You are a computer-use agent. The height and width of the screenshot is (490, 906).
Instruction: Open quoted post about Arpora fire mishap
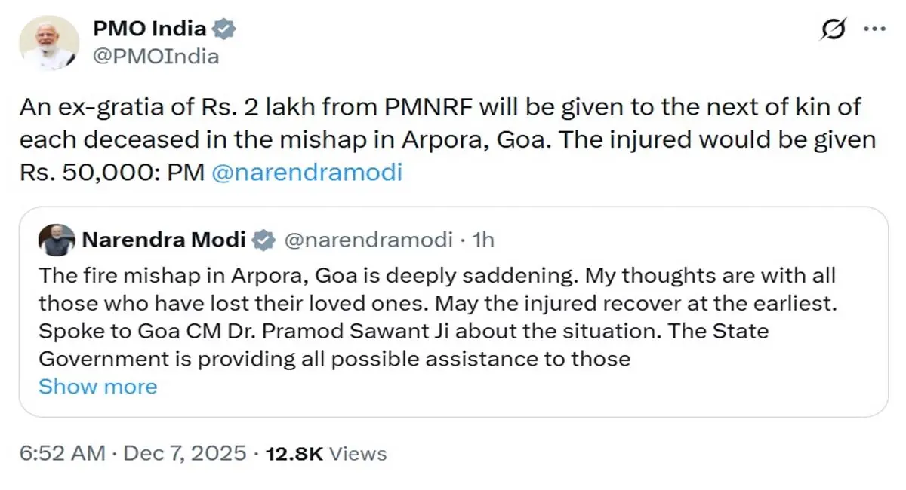coord(453,317)
